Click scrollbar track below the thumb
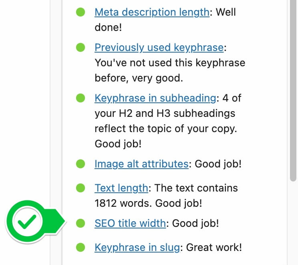The width and height of the screenshot is (298, 265). click(293, 221)
